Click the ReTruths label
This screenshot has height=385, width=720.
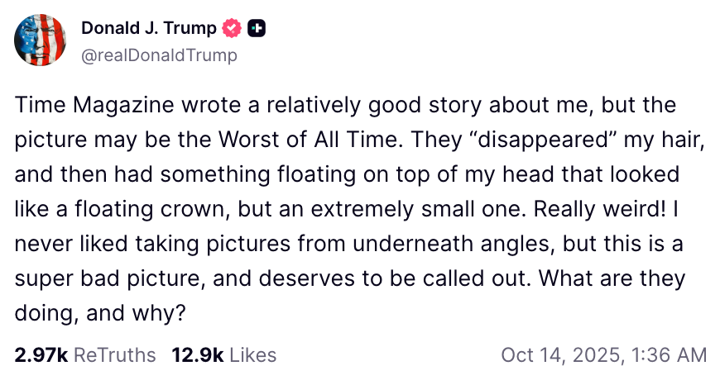pyautogui.click(x=114, y=355)
